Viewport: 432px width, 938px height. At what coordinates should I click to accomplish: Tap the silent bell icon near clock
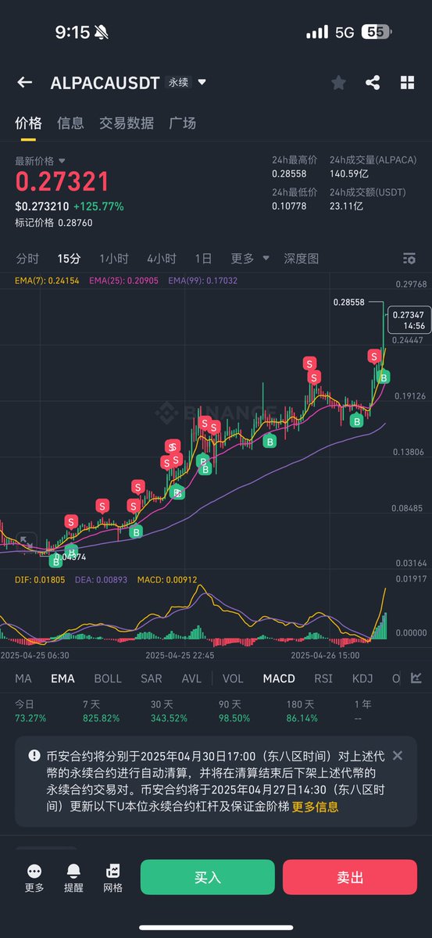[102, 32]
